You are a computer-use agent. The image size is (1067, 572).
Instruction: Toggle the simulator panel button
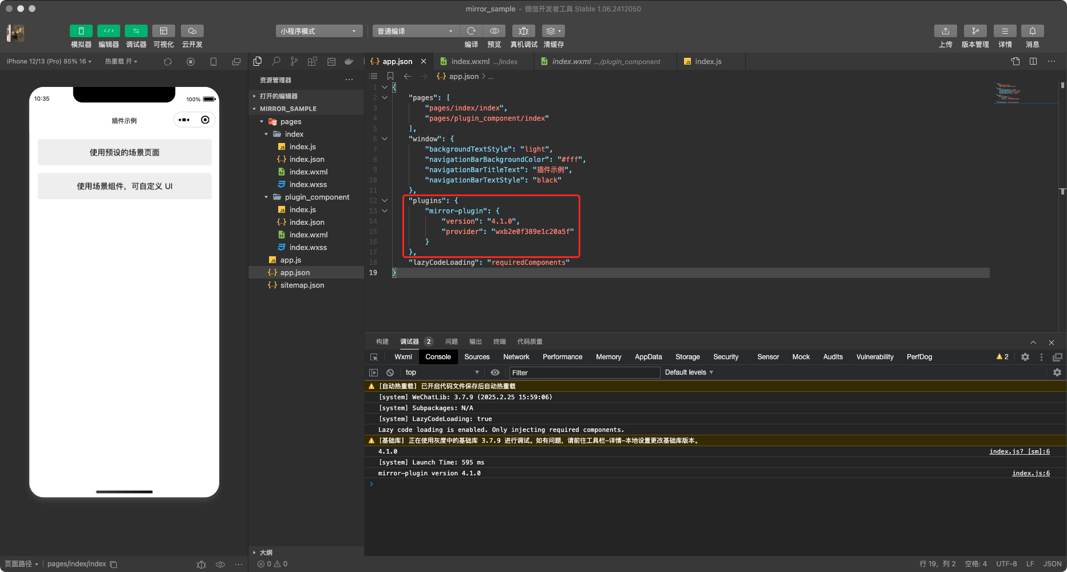[81, 31]
